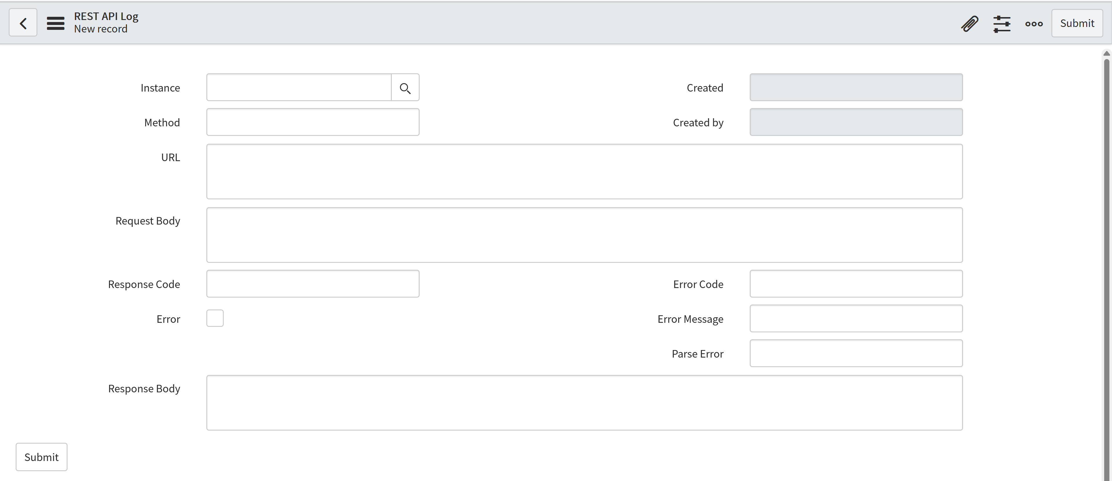Focus the Parse Error field
The height and width of the screenshot is (481, 1112).
pyautogui.click(x=856, y=354)
